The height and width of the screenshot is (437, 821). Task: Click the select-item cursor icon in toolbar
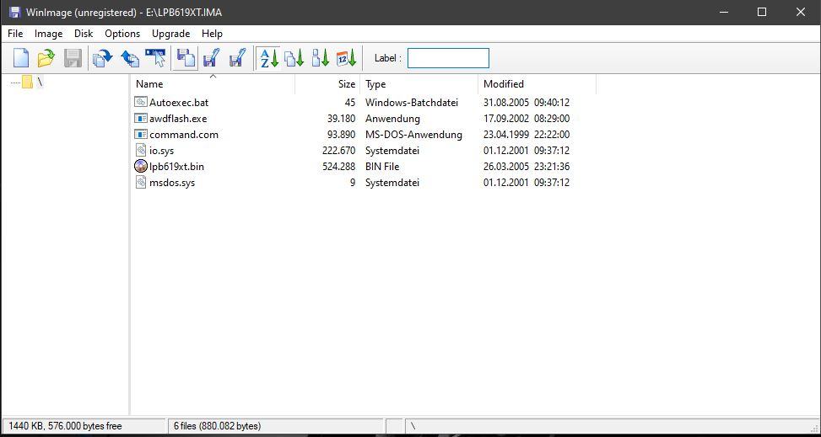[x=156, y=58]
